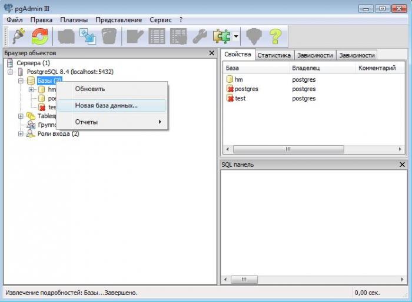
Task: Click the hm owner postgres cell
Action: pyautogui.click(x=304, y=79)
